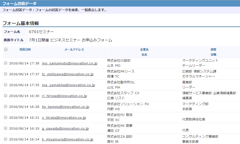Click job title ゼネラルマネージャー
The height and width of the screenshot is (144, 240).
(199, 77)
